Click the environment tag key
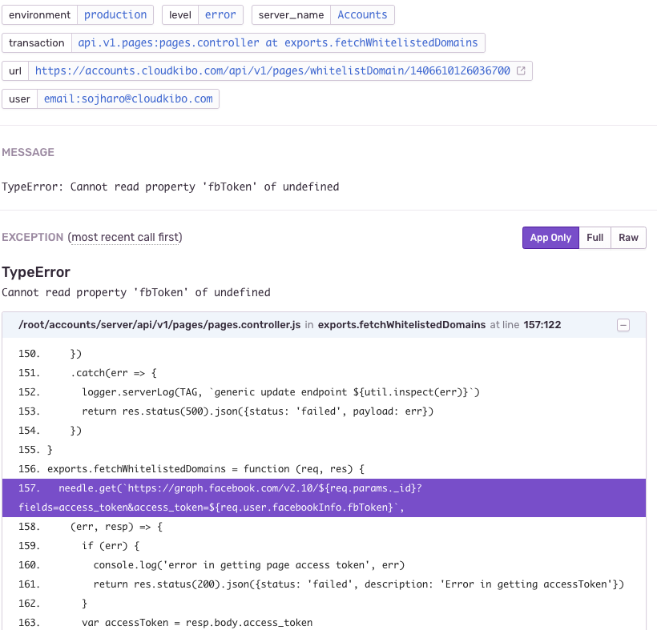Screen dimensions: 657x630 tap(40, 14)
